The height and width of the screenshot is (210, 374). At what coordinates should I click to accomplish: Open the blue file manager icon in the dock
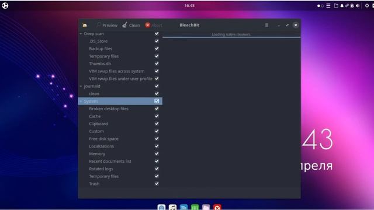pos(183,207)
